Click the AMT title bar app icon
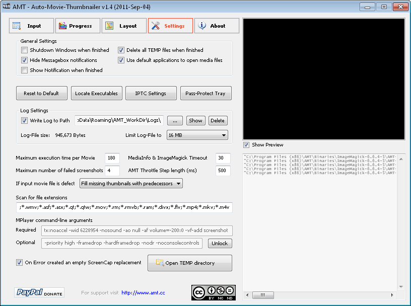This screenshot has height=306, width=411. pyautogui.click(x=6, y=6)
